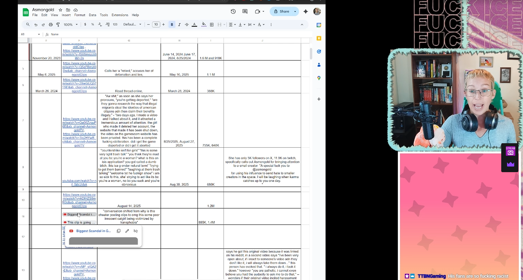Open the Extensions menu
Screen dimensions: 523x280
tap(120, 15)
